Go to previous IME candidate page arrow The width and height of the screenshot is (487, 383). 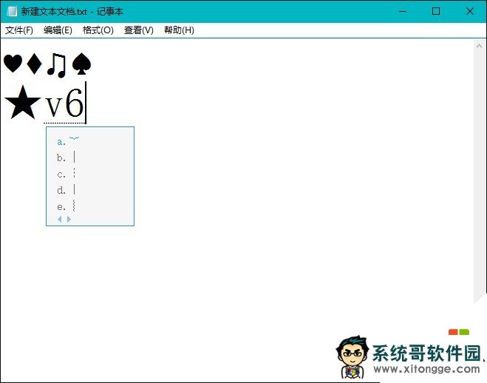60,219
